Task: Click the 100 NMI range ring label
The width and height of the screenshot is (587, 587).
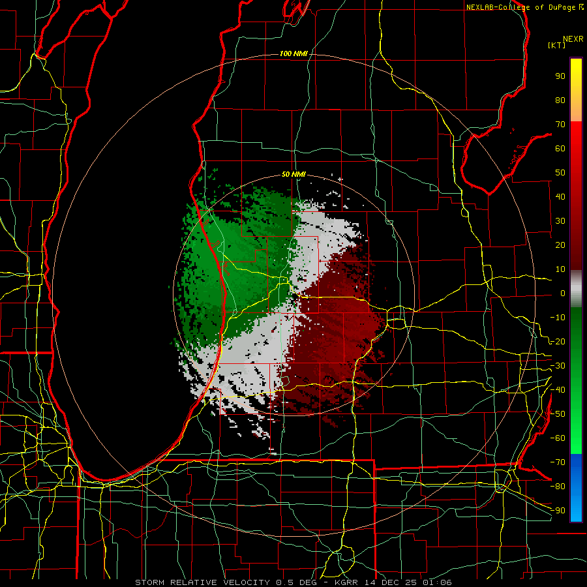Action: tap(293, 54)
